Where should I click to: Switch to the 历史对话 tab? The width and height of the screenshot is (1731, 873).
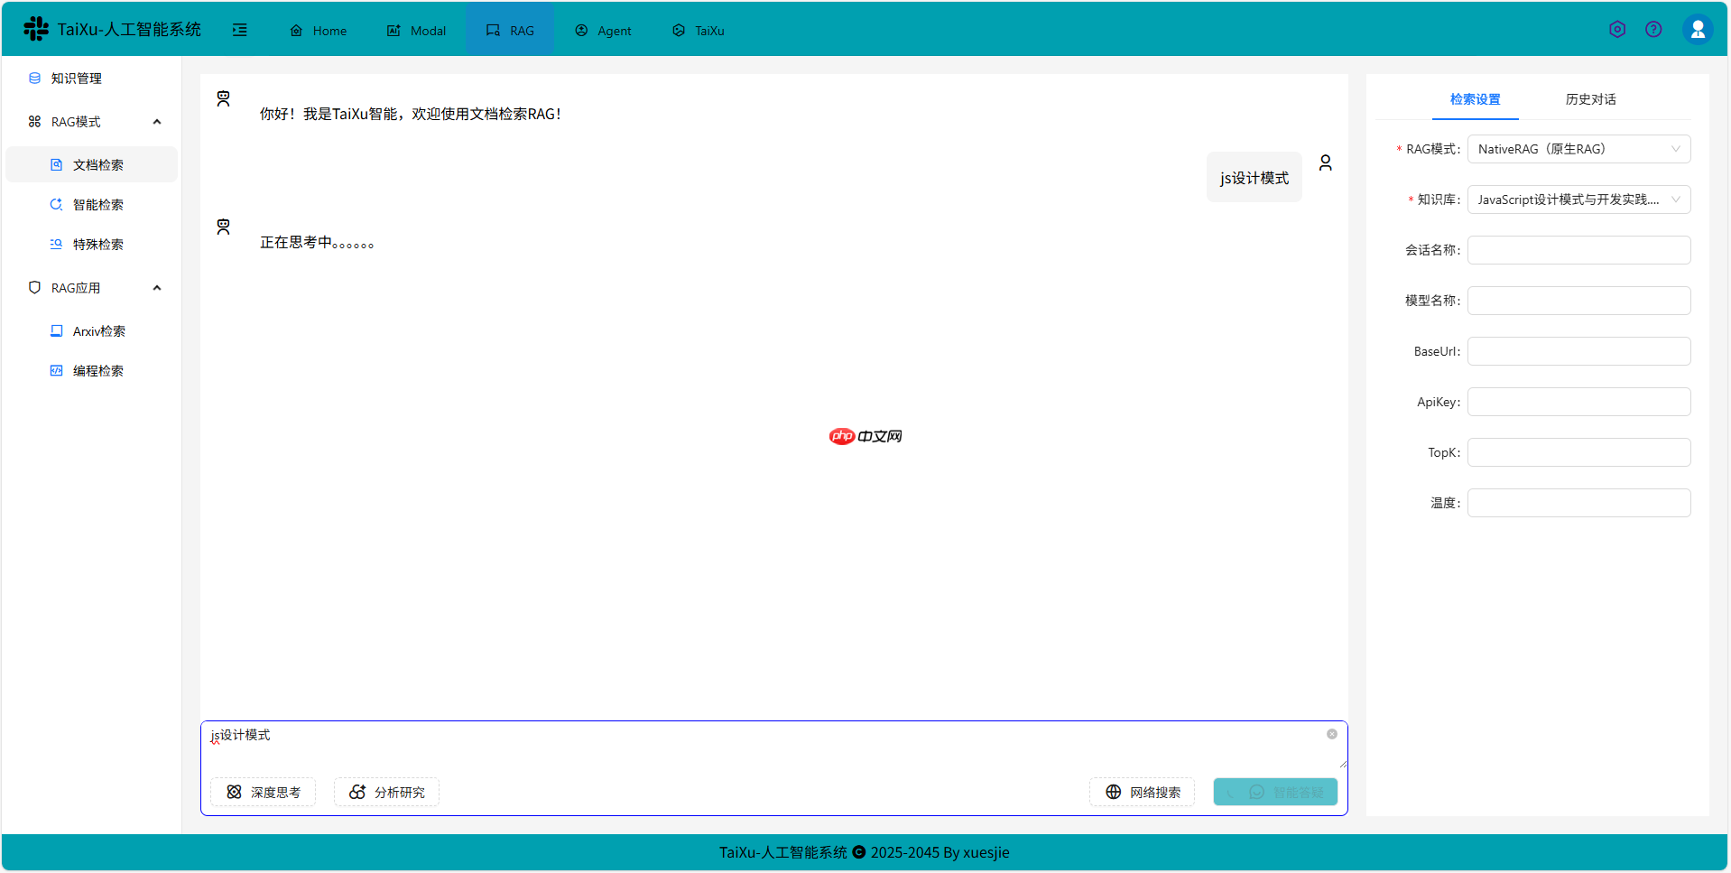coord(1590,99)
